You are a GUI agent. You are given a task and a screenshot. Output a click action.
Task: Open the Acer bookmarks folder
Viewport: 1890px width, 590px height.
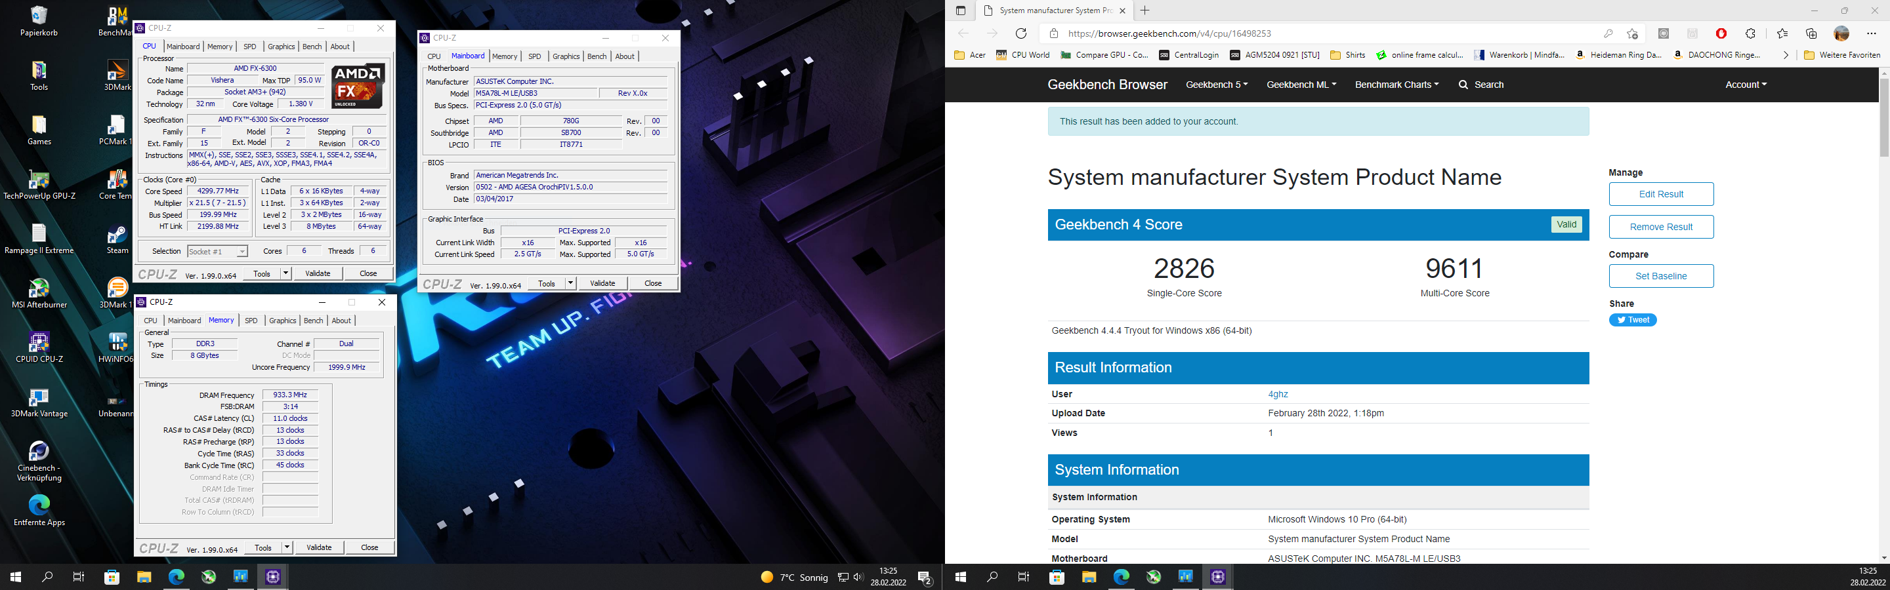point(969,55)
